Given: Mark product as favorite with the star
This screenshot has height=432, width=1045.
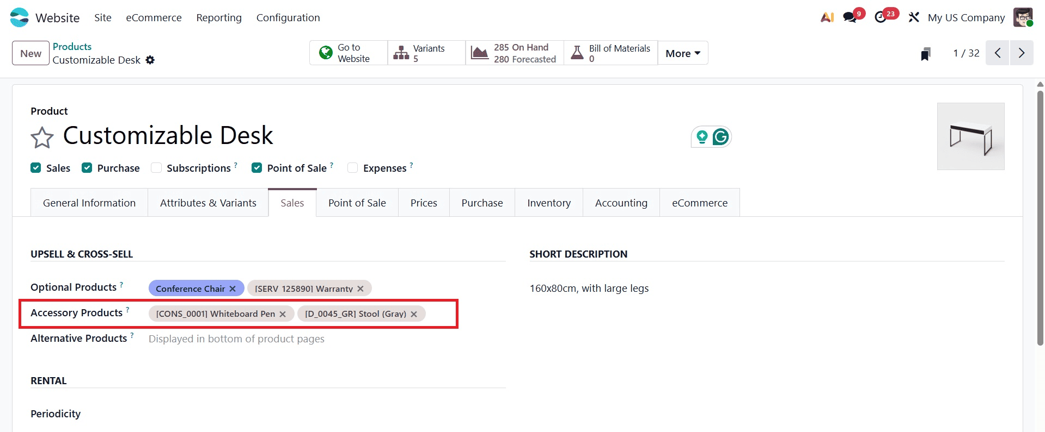Looking at the screenshot, I should click(x=42, y=137).
